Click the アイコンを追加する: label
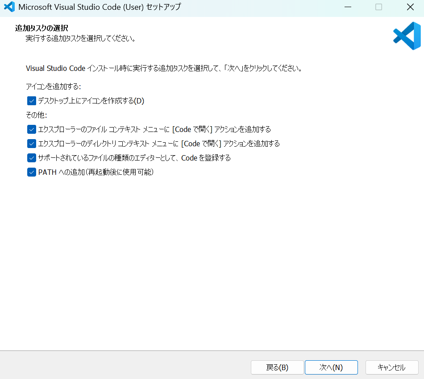The height and width of the screenshot is (379, 424). tap(53, 87)
